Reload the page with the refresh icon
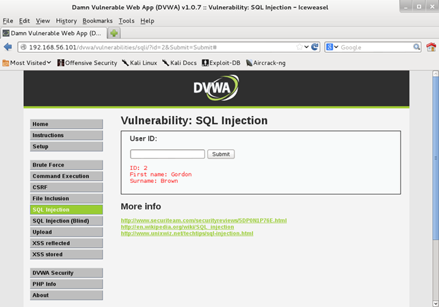This screenshot has width=439, height=307. coord(315,47)
